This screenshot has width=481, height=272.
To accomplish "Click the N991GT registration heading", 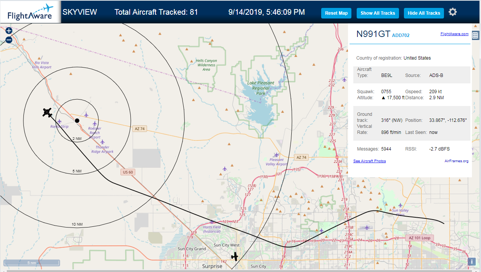I will click(x=373, y=34).
